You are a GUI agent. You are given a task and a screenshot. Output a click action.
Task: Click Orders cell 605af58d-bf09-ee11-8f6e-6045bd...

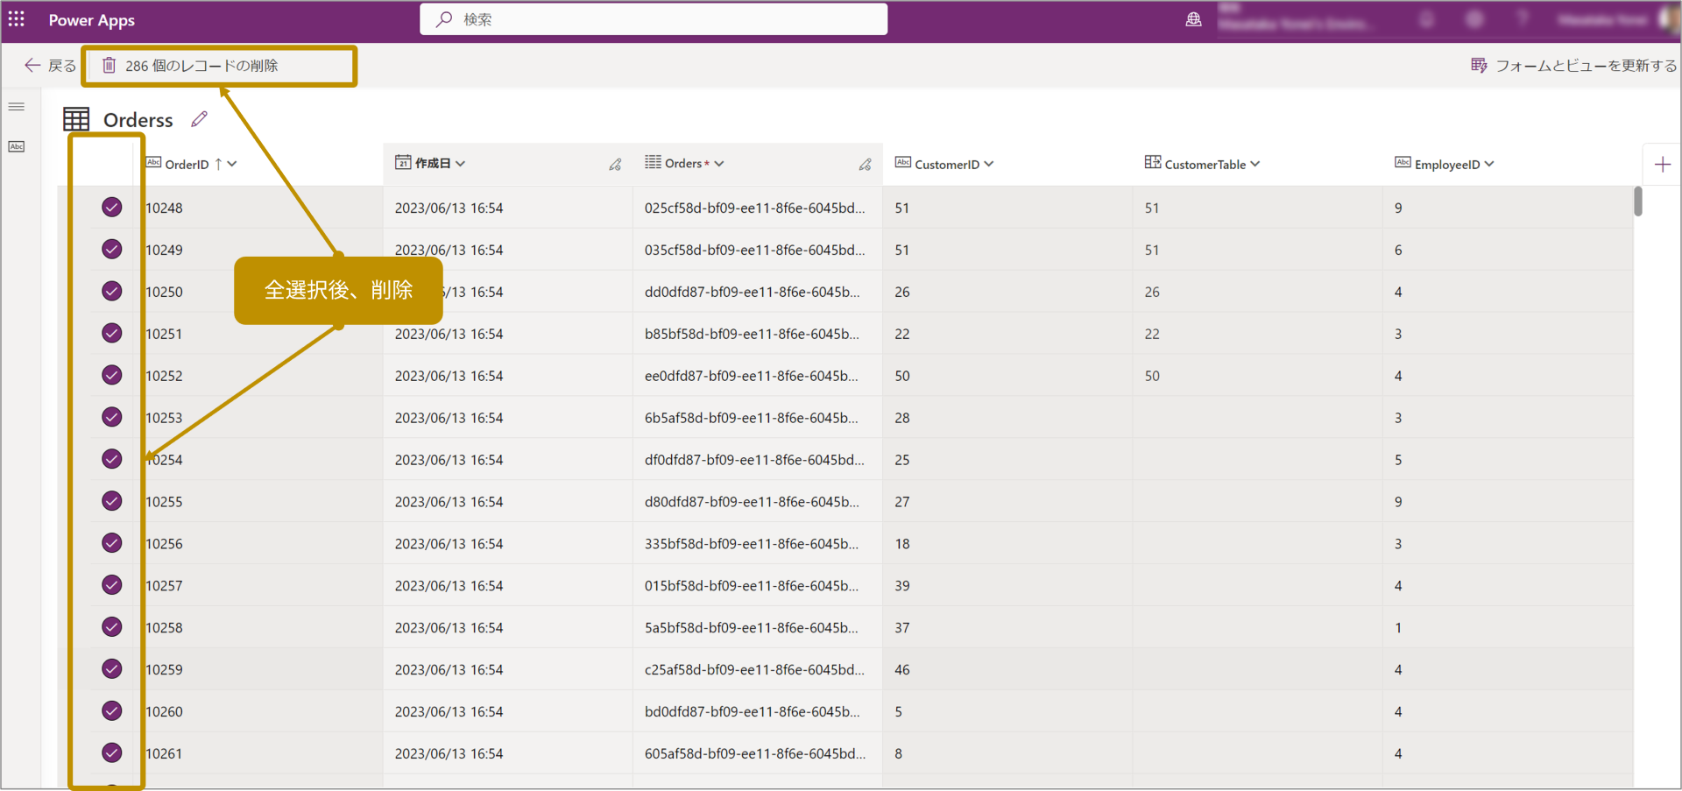pos(754,753)
